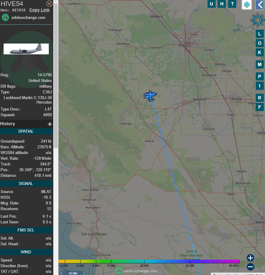This screenshot has height=275, width=265.
Task: Click the Fresno city label on map
Action: tap(185, 46)
